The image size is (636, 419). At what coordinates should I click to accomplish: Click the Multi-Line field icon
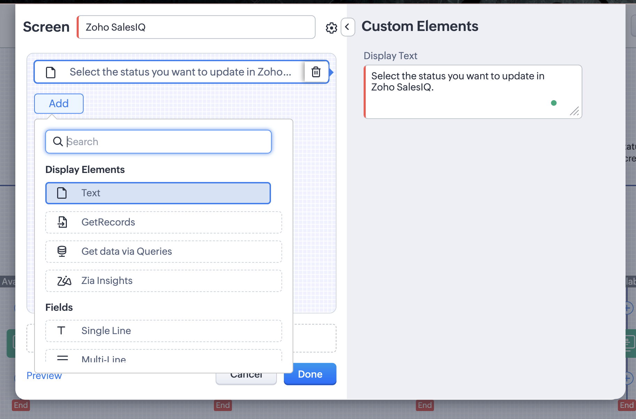pos(63,358)
